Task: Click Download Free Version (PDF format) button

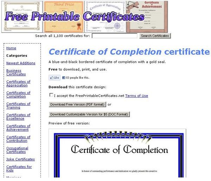Action: point(77,105)
